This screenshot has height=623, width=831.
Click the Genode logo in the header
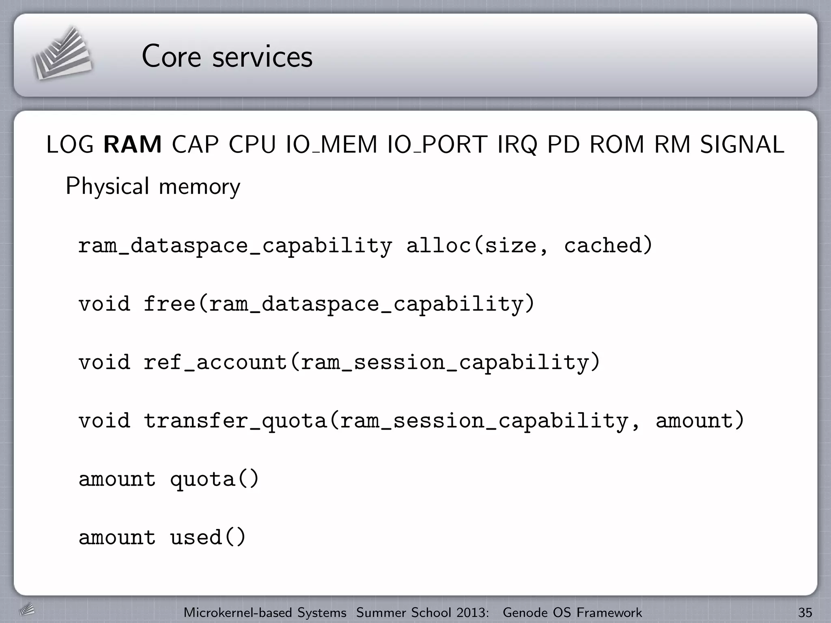pyautogui.click(x=62, y=54)
